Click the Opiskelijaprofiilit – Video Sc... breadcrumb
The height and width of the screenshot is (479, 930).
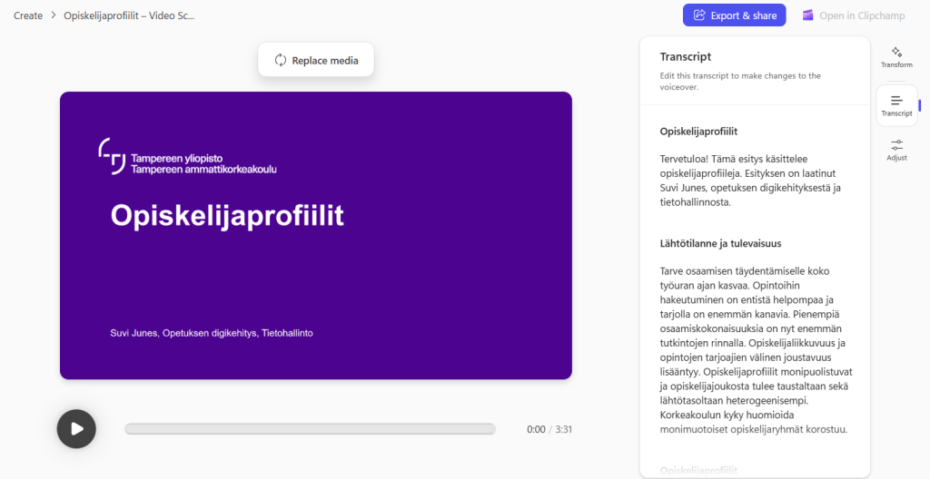coord(129,15)
